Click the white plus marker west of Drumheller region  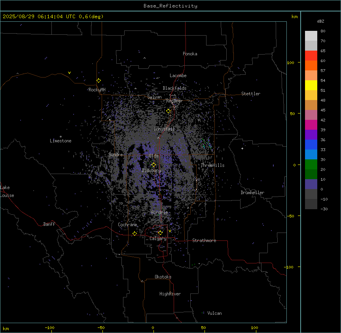(242, 148)
